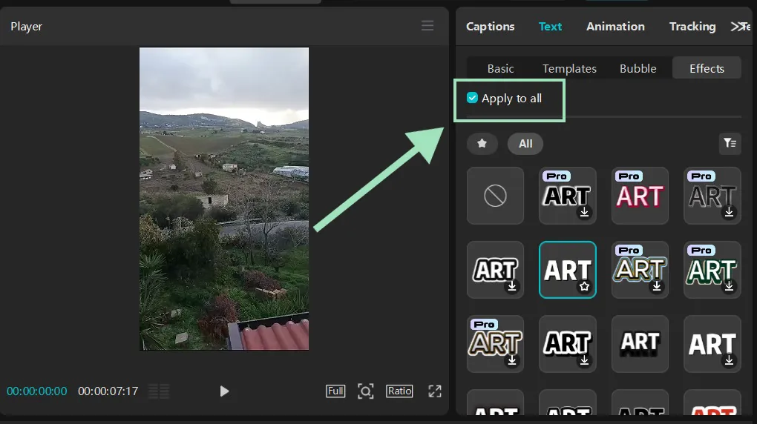Select the Bubble sub-tab
Viewport: 757px width, 424px height.
point(638,68)
